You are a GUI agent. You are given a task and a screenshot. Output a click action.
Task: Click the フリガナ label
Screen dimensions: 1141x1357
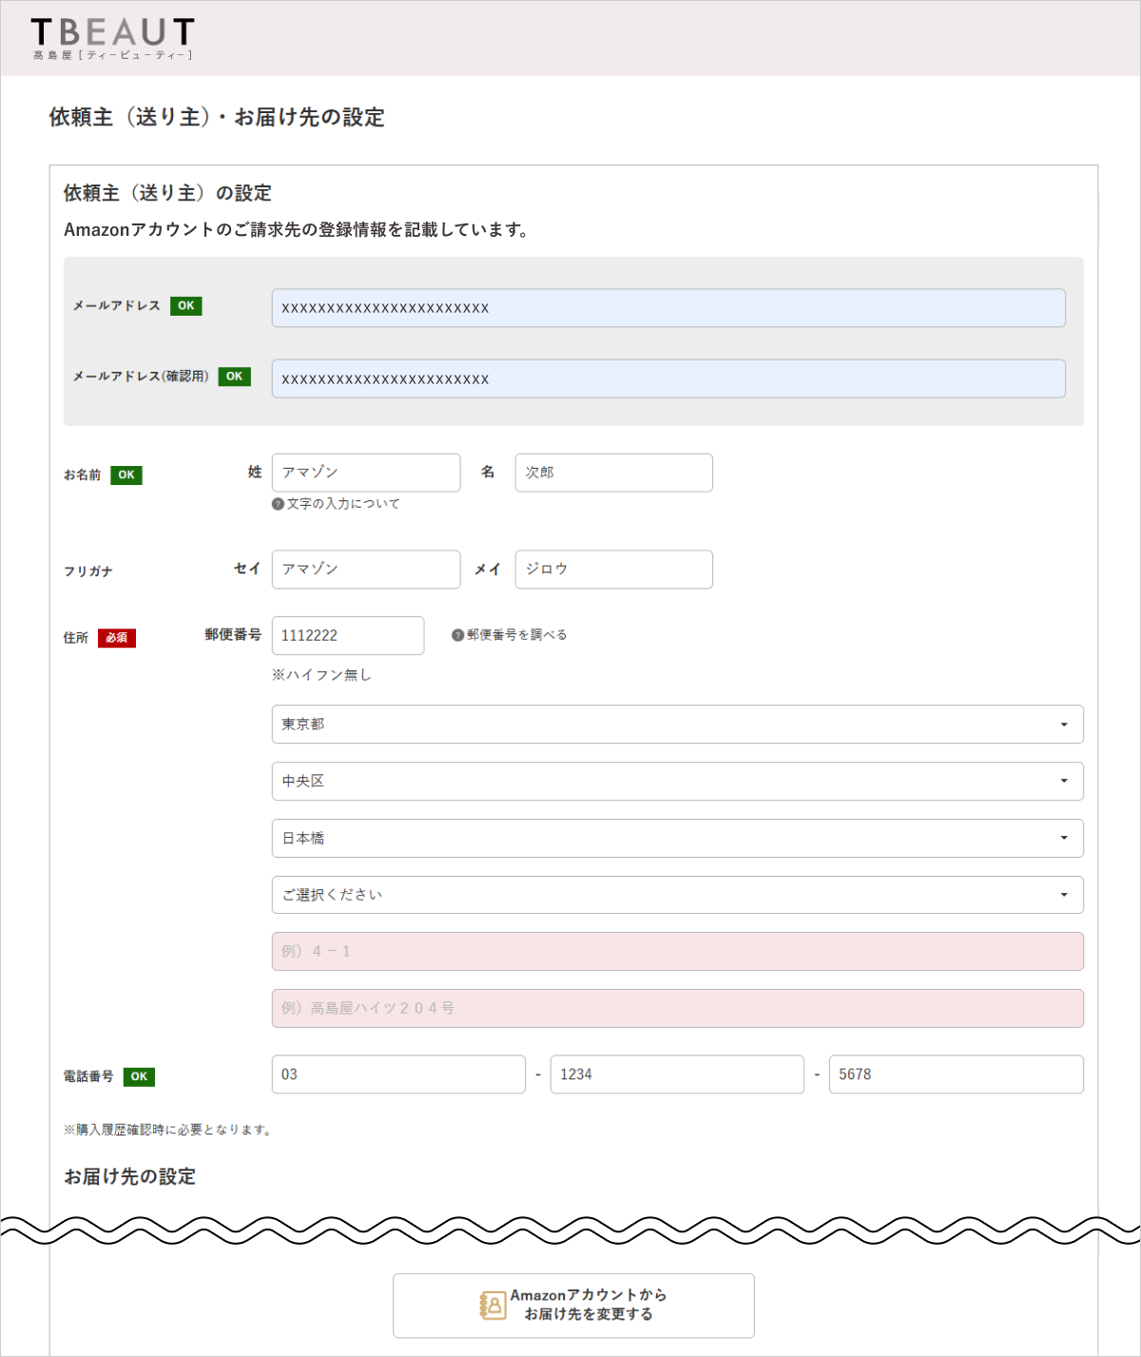[88, 572]
